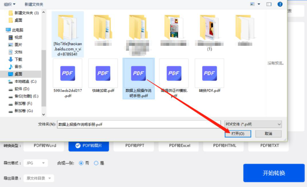The image size is (307, 187).
Task: Open the 组织 menu
Action: (9, 4)
